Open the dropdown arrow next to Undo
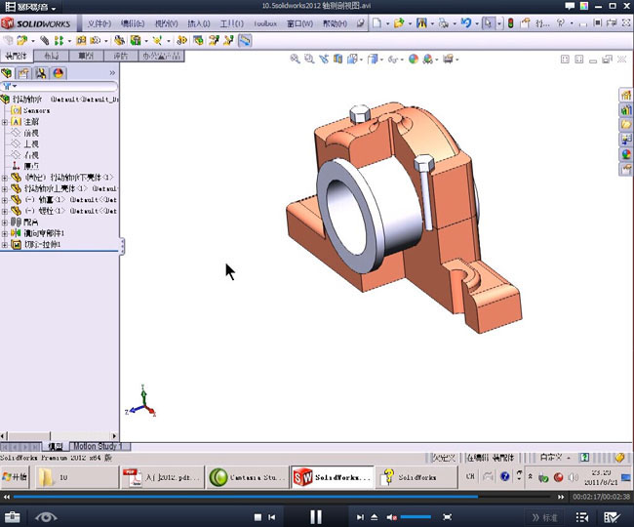The image size is (634, 527). (x=477, y=23)
